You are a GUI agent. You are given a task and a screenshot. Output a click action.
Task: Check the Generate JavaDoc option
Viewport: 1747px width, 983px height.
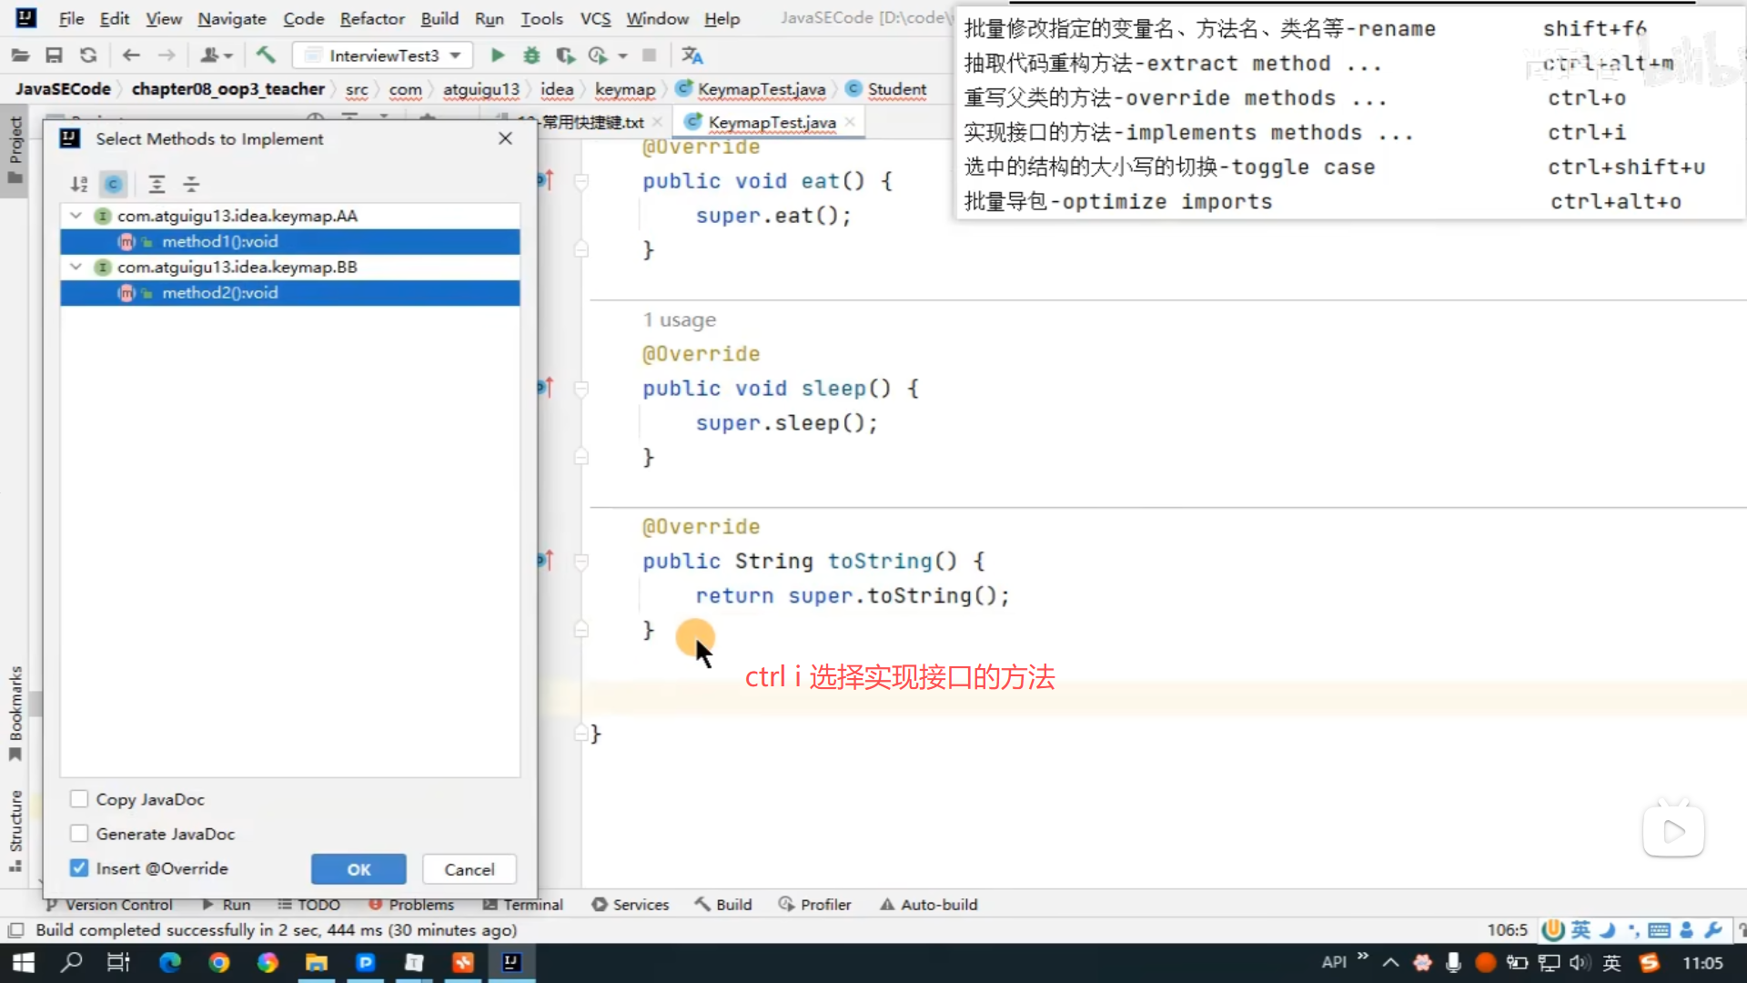pos(79,834)
